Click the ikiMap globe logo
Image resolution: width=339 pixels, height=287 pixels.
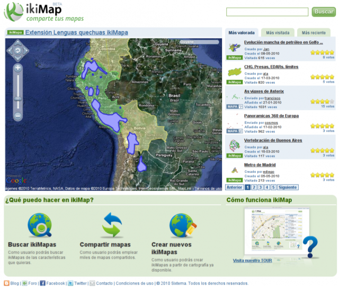tap(13, 12)
